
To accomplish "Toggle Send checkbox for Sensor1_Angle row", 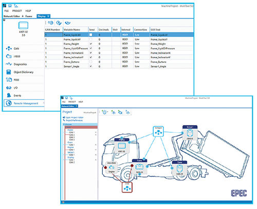I will [91, 66].
